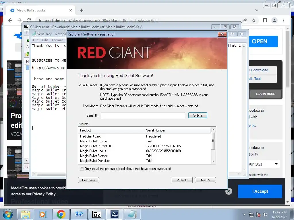Click the Chrome address bar URL
Viewport: 294px width, 220px height.
pyautogui.click(x=101, y=20)
